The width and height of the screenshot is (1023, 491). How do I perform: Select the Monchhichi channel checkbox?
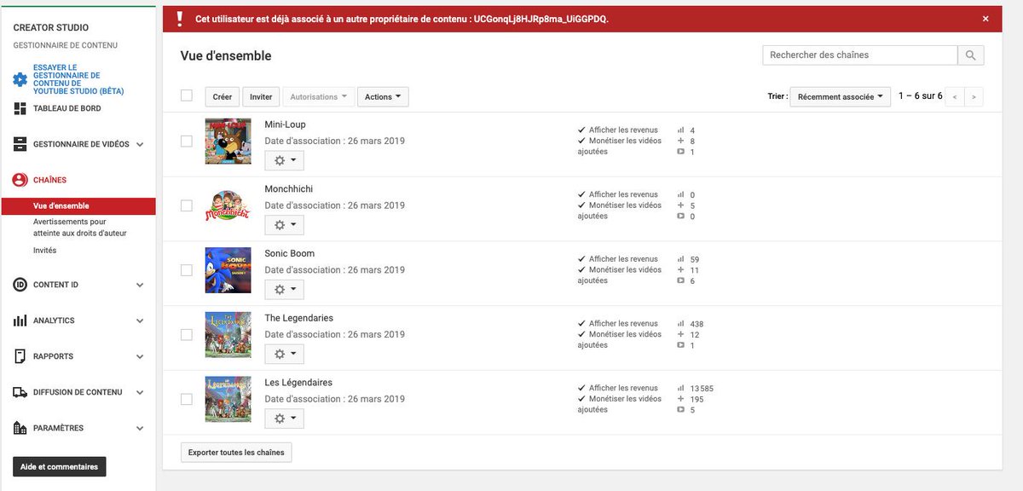(187, 205)
